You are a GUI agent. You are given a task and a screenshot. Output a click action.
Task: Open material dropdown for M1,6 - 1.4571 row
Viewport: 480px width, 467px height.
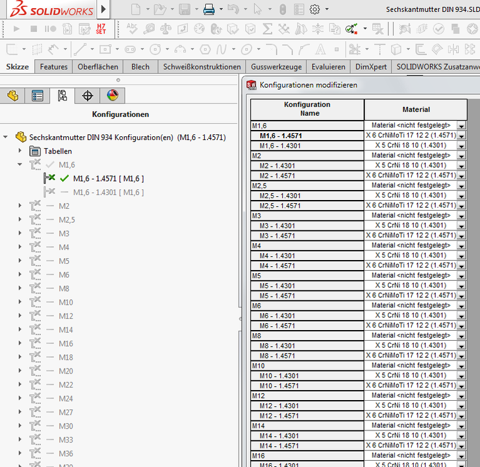coord(461,136)
